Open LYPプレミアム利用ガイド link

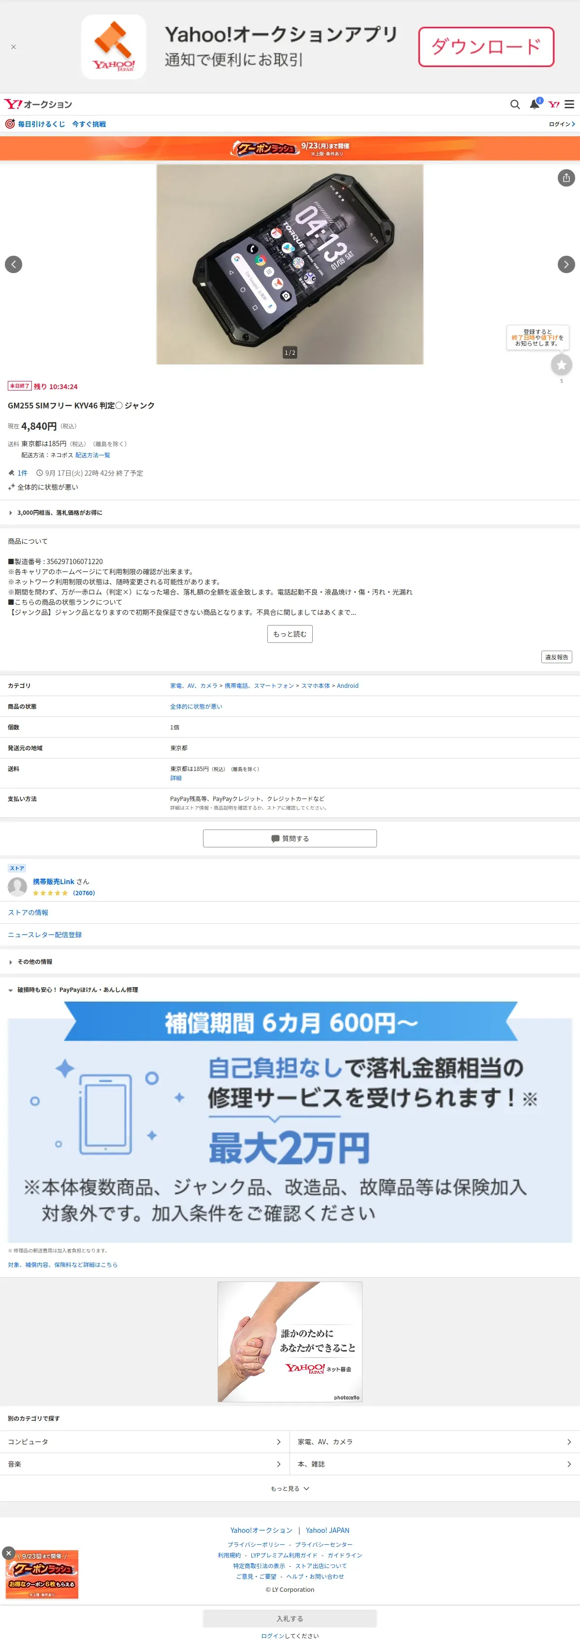click(284, 1555)
